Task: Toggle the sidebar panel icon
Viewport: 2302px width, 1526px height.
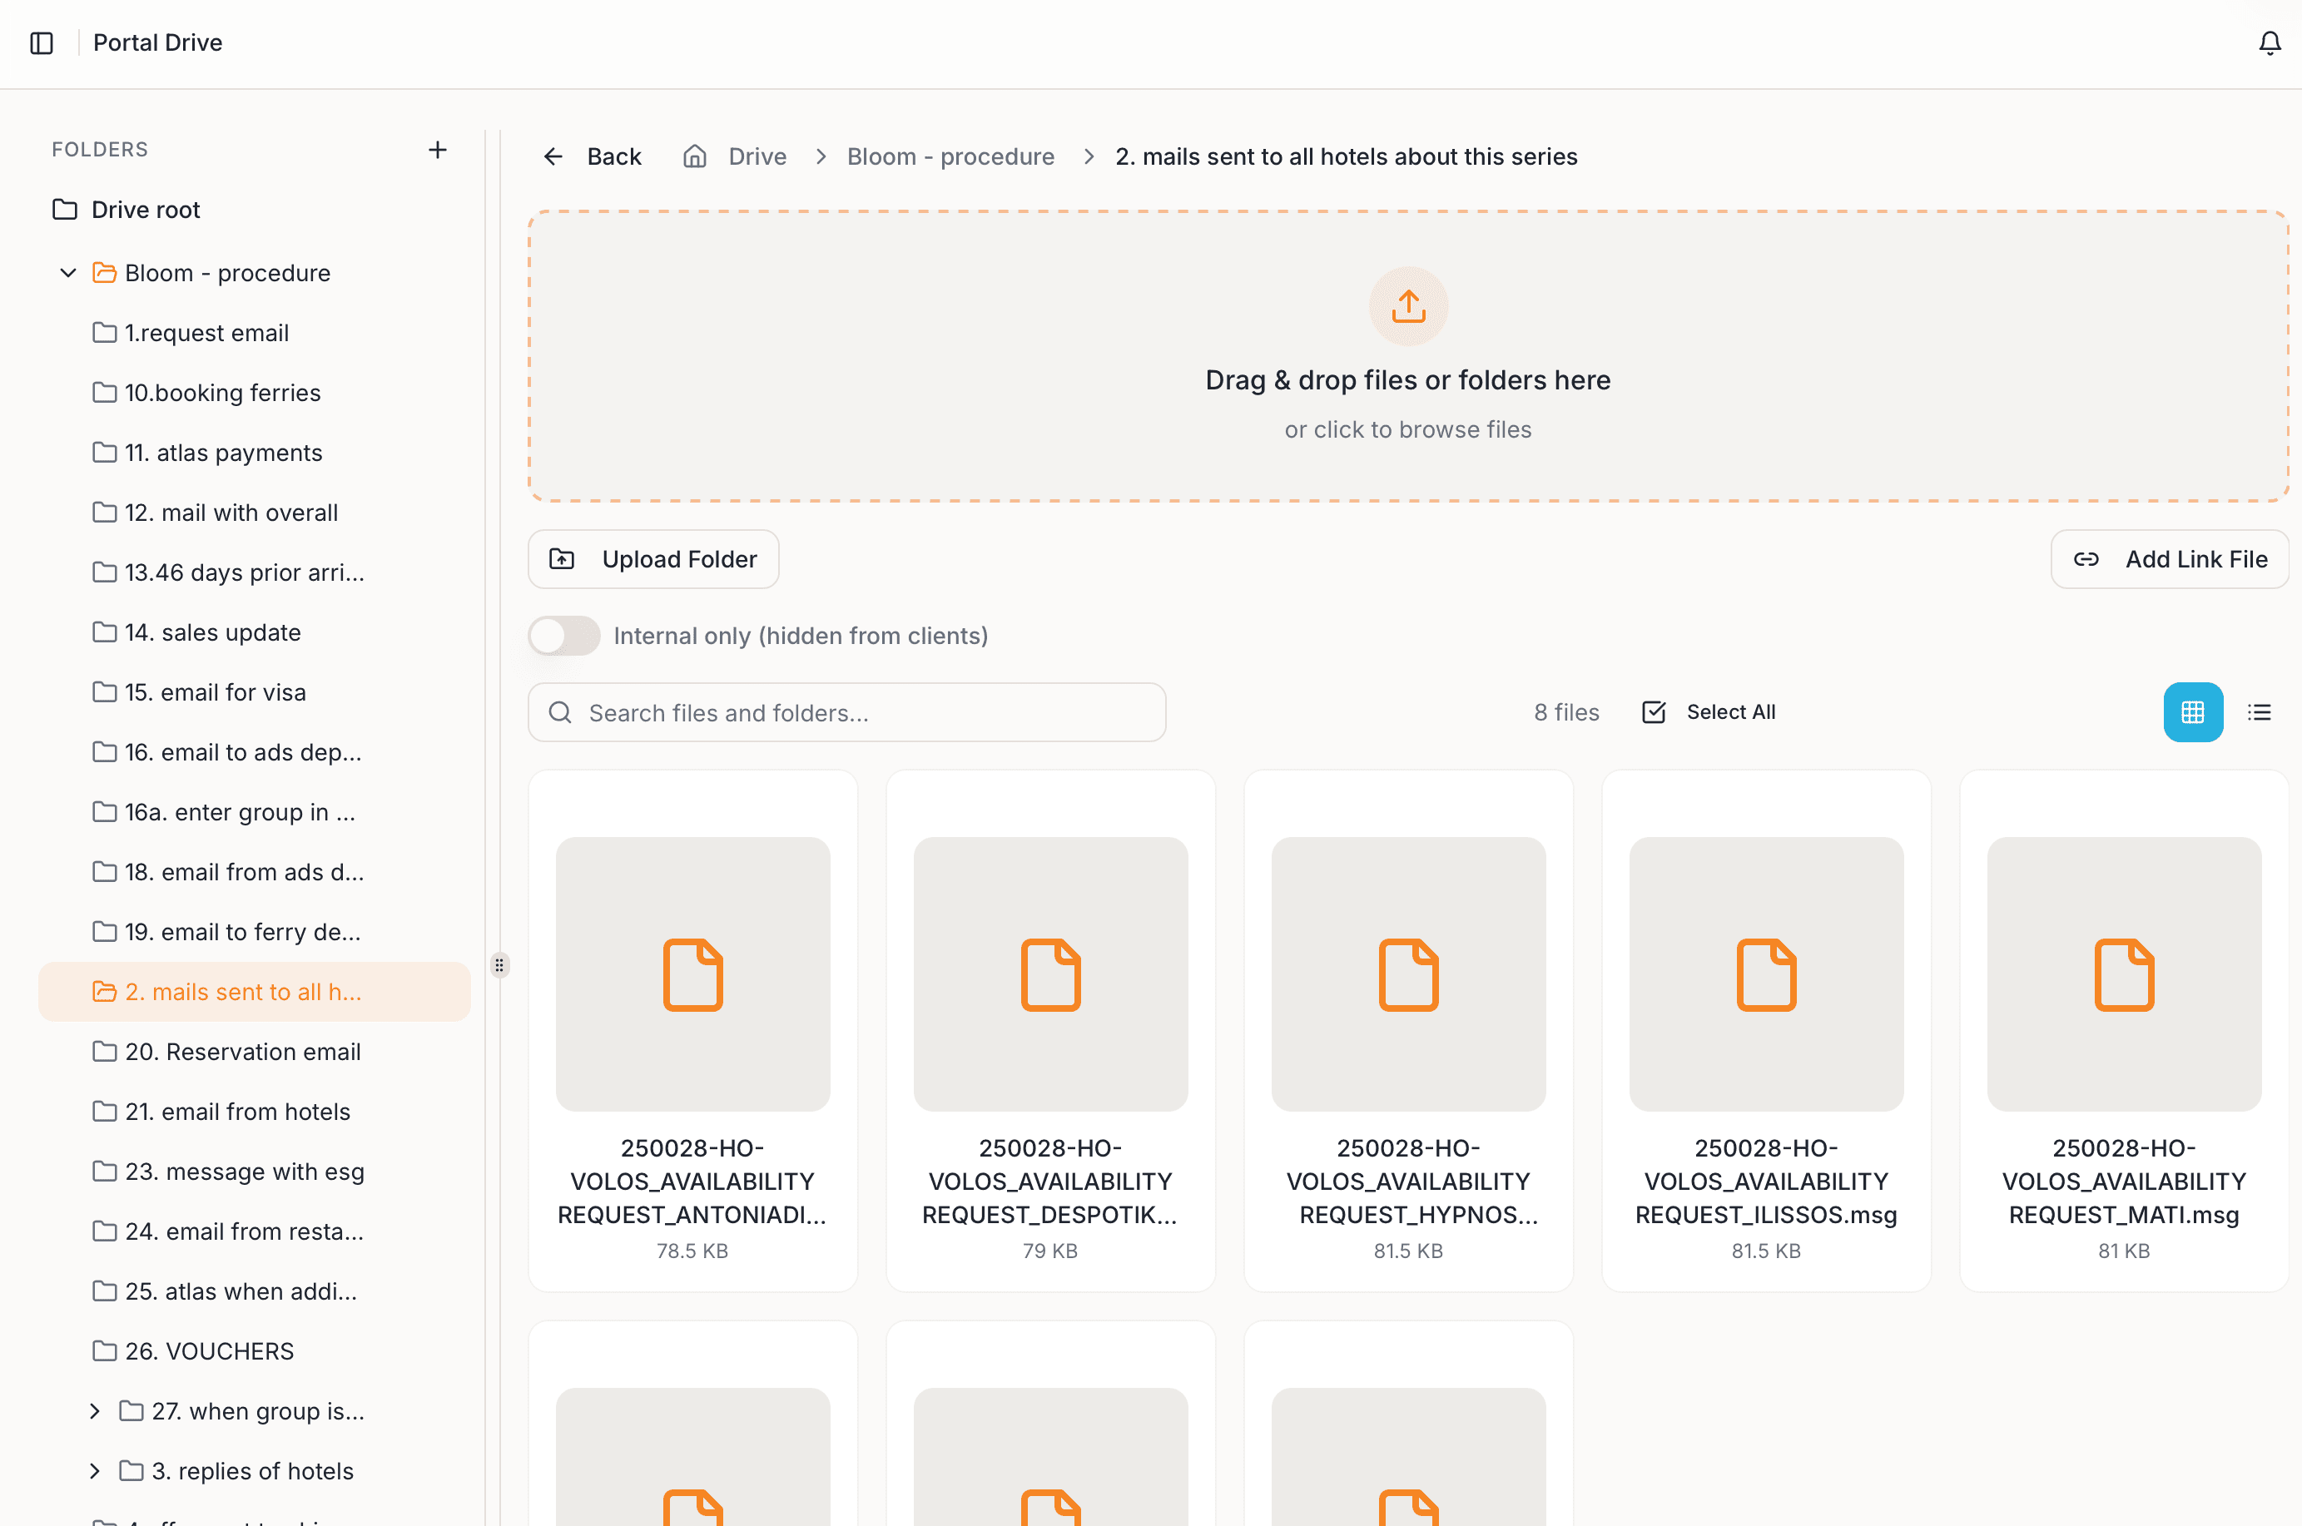Action: (x=41, y=42)
